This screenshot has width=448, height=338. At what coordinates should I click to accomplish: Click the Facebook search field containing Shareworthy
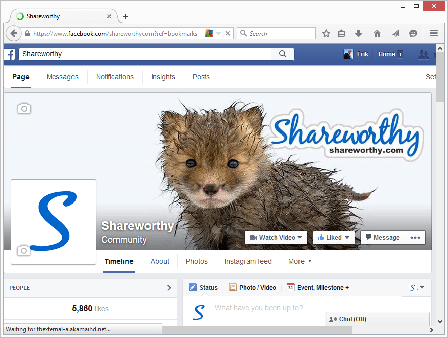[145, 54]
